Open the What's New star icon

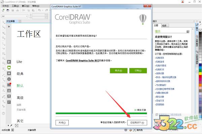(9, 73)
